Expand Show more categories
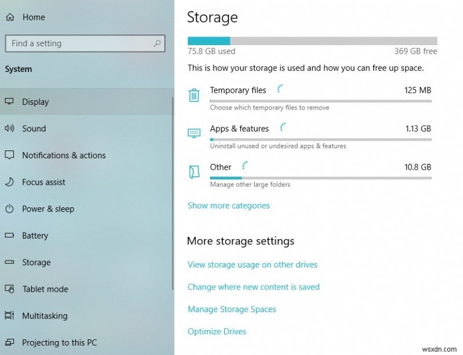 tap(229, 206)
